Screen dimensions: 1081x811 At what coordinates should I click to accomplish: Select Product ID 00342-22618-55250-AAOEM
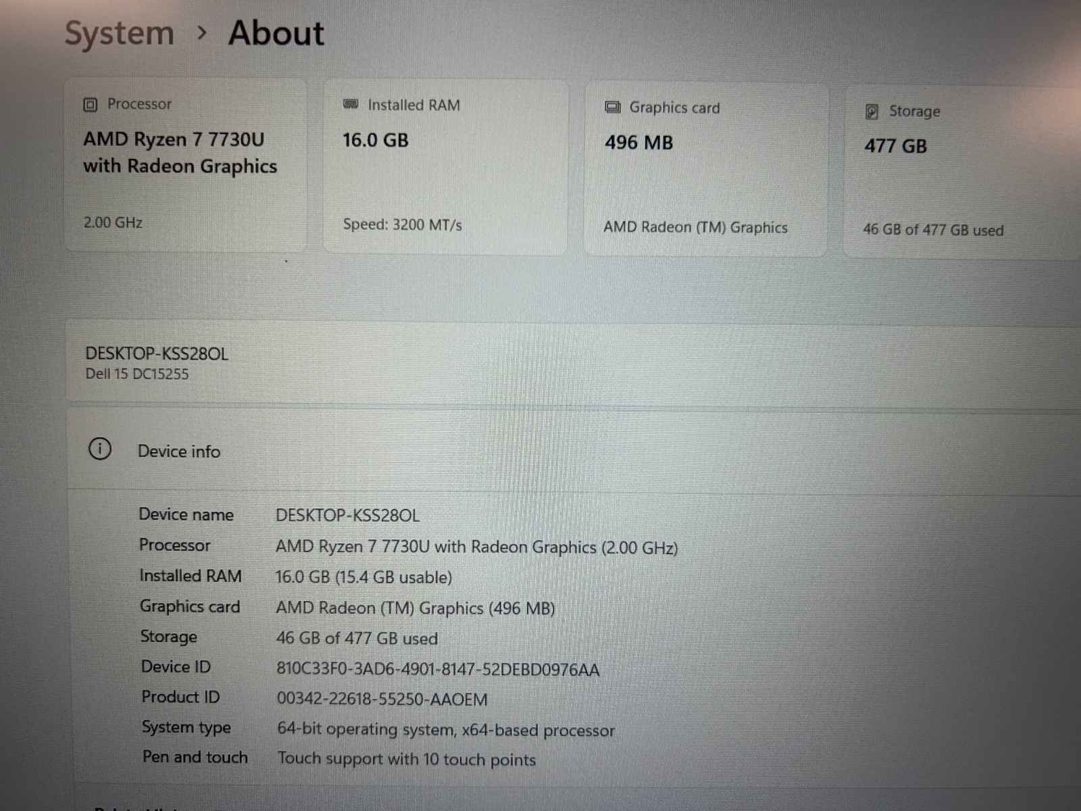[x=382, y=699]
